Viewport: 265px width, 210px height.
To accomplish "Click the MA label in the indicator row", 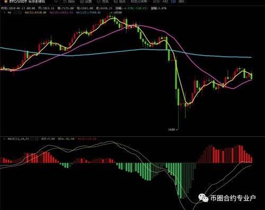I will (10, 13).
